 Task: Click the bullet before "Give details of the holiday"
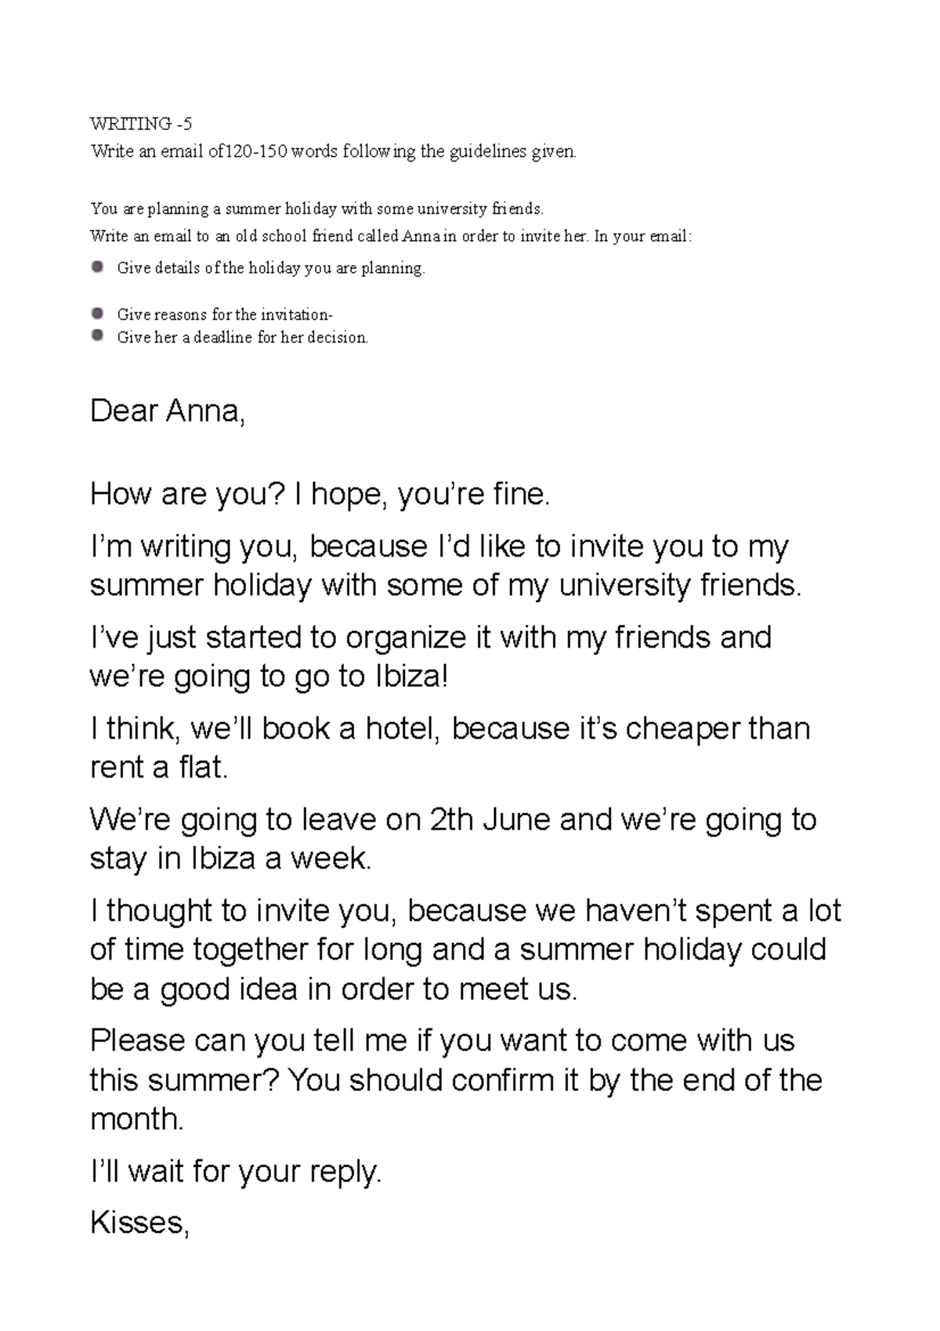[97, 267]
